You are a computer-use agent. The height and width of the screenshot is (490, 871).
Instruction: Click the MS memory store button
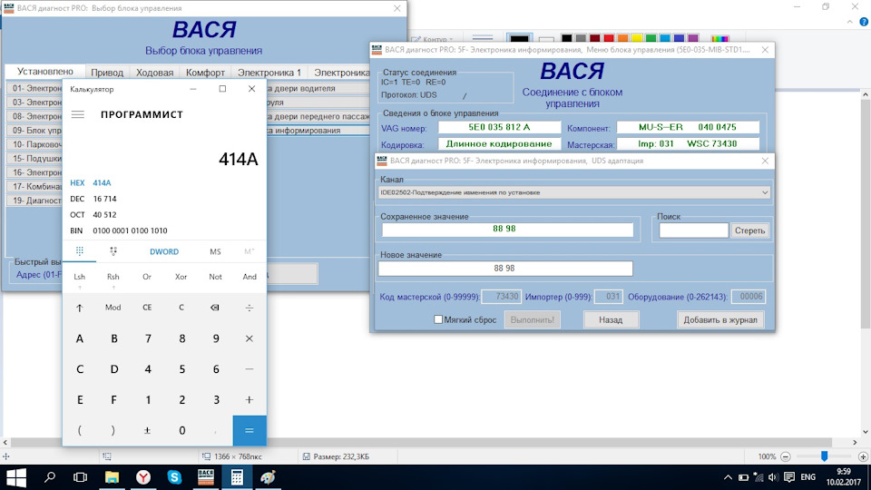coord(215,251)
